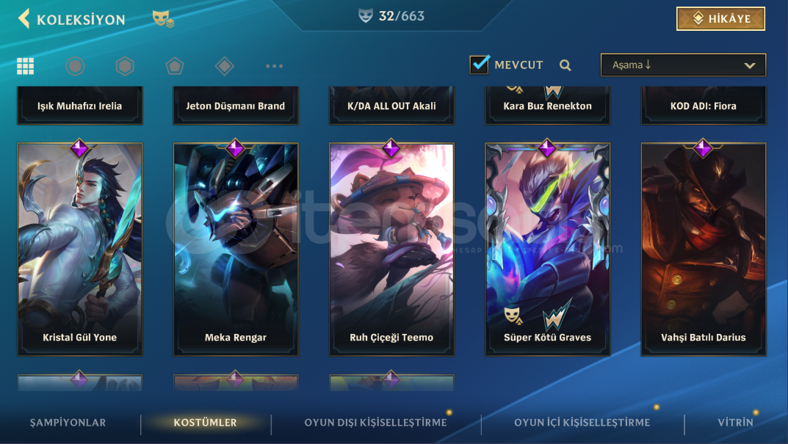Select the circular tier filter icon

(x=75, y=66)
